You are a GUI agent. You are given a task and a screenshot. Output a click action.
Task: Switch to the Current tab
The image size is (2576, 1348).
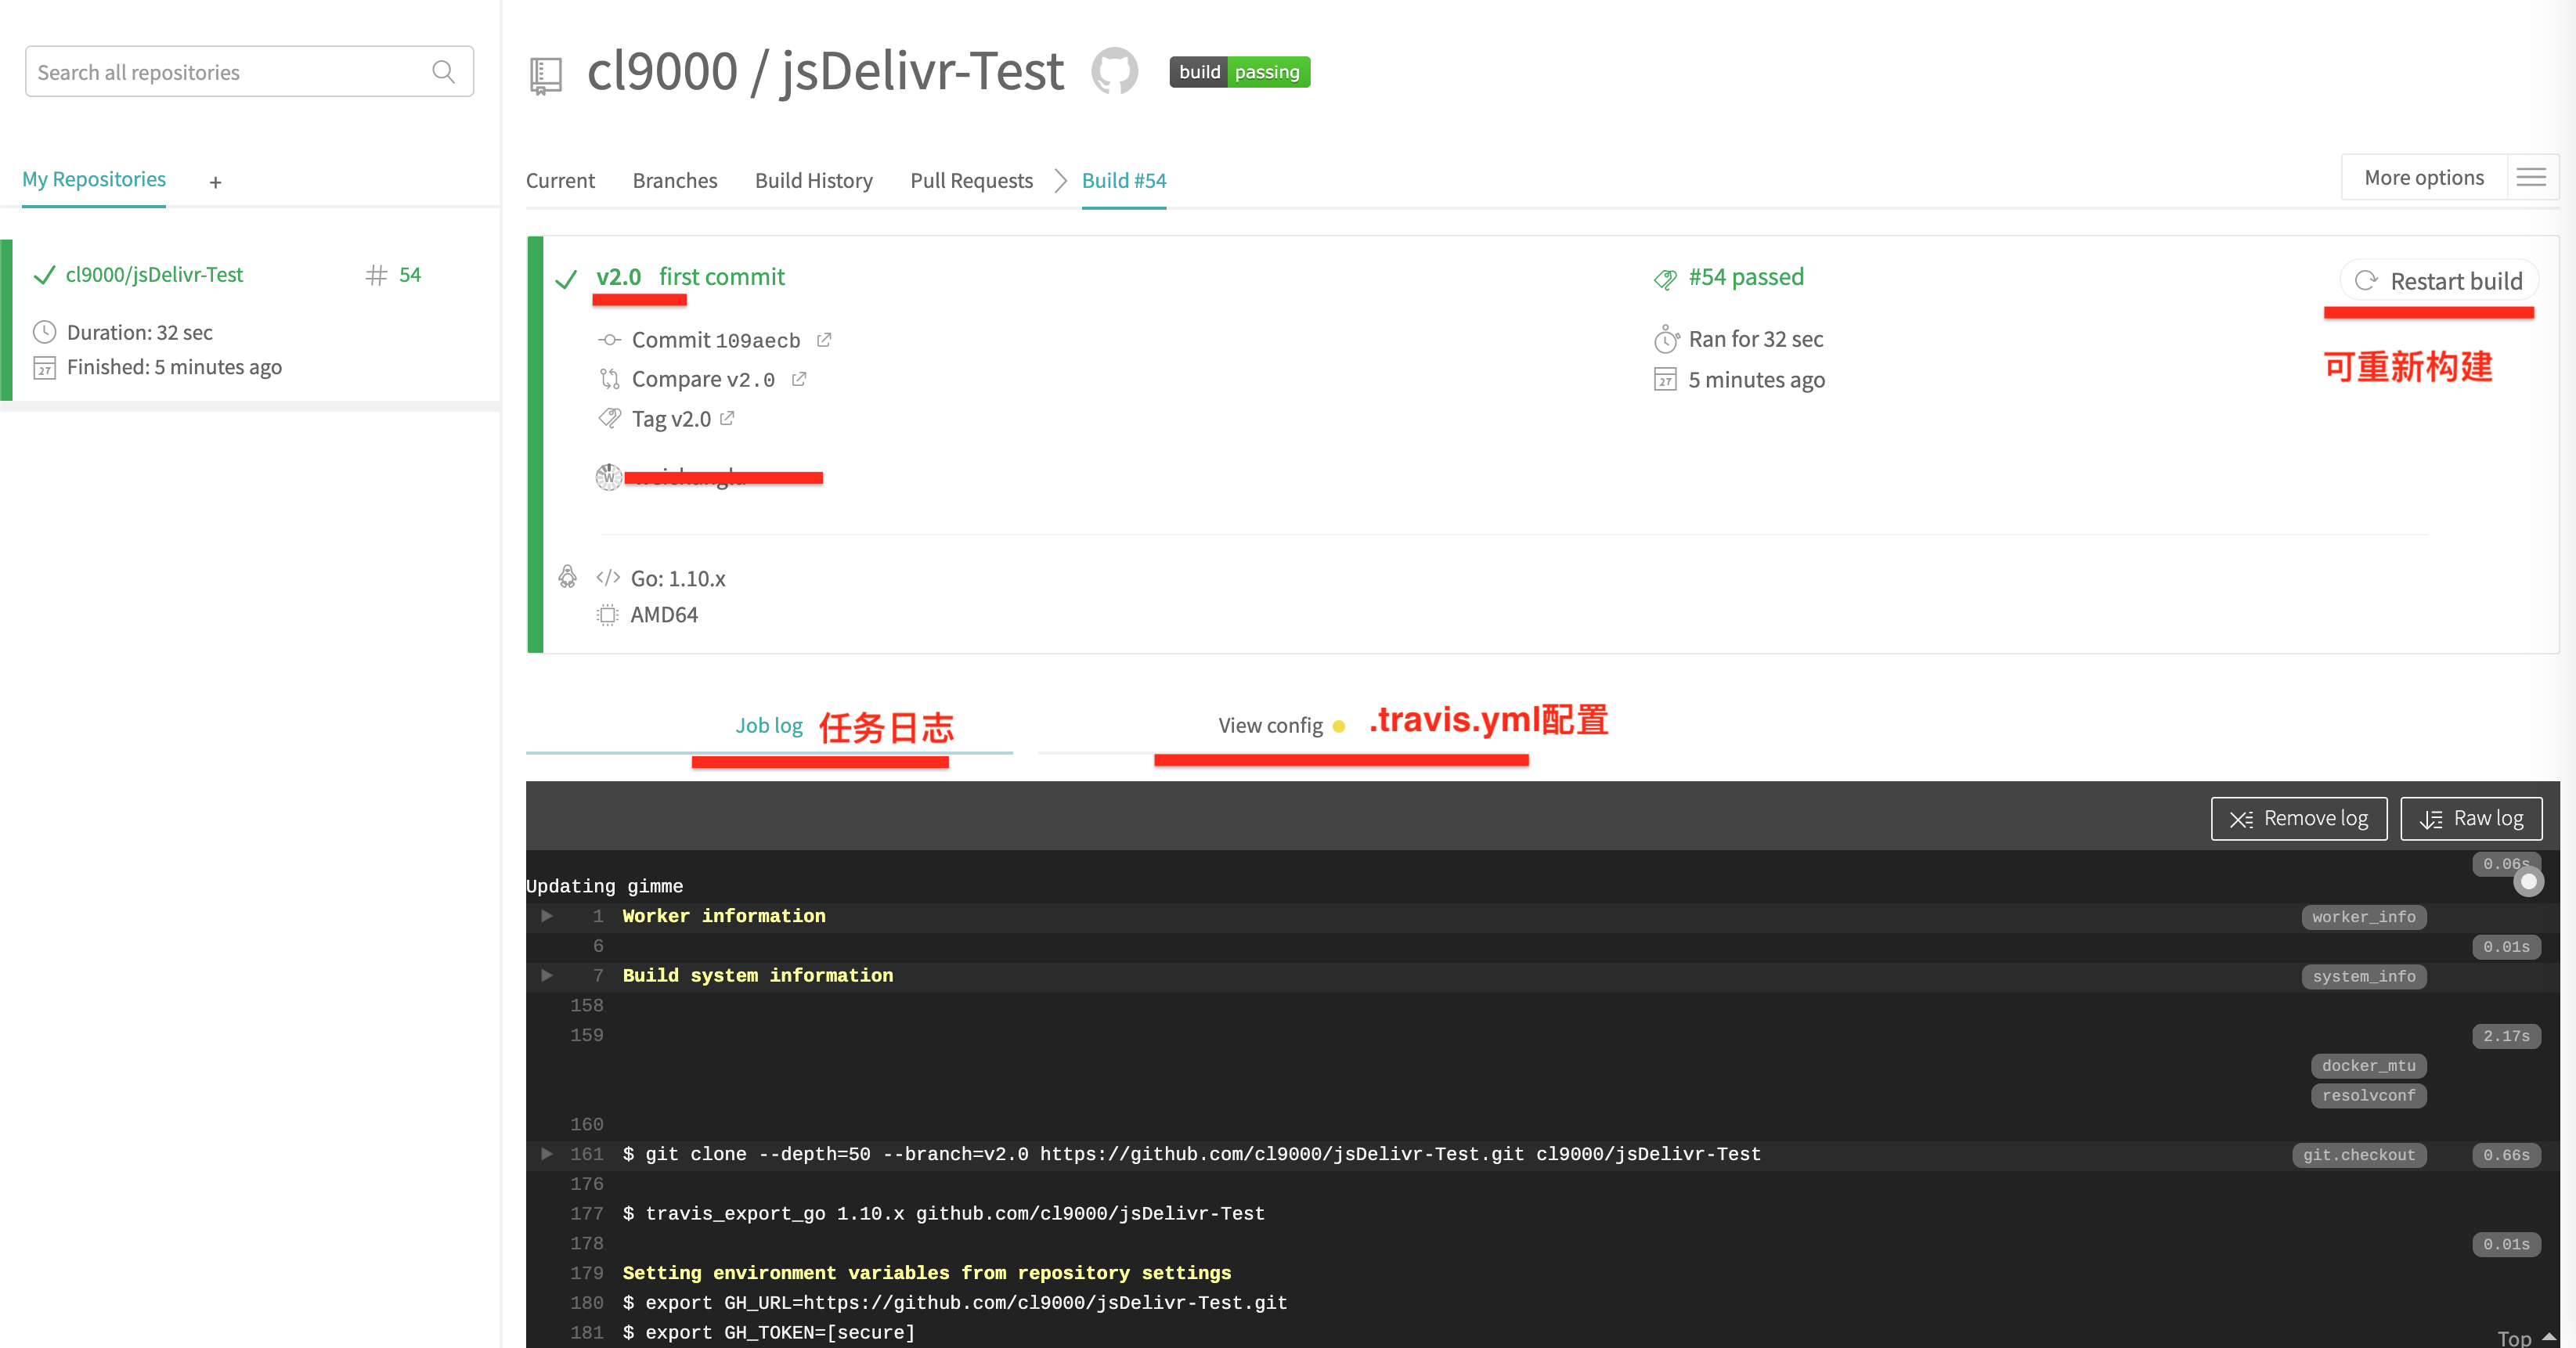click(x=560, y=181)
